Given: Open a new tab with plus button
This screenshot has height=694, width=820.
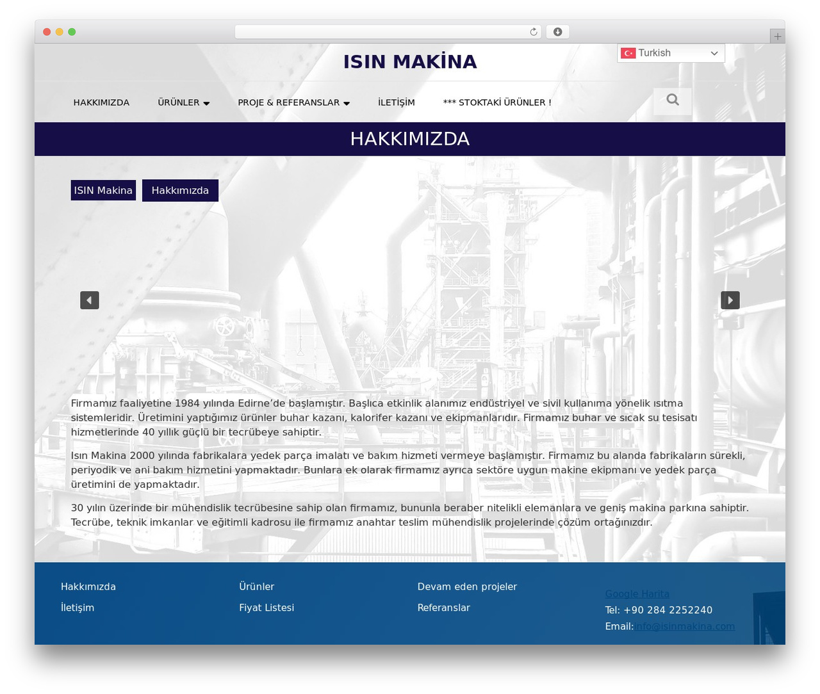Looking at the screenshot, I should tap(778, 36).
